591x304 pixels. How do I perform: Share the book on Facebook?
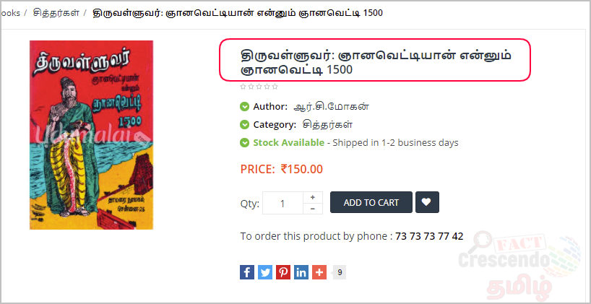[247, 272]
